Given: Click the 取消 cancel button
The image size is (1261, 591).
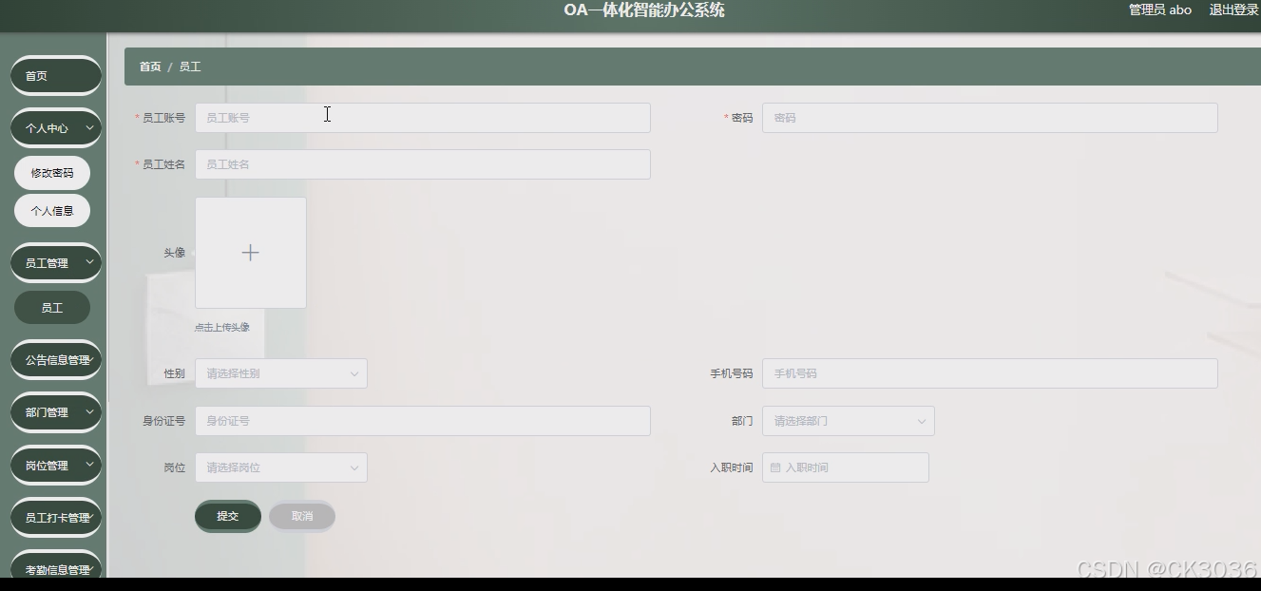Looking at the screenshot, I should [x=301, y=516].
